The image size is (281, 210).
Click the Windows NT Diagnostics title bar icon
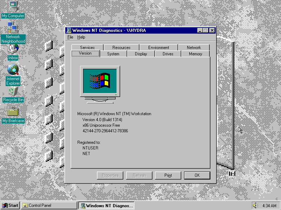tap(69, 30)
